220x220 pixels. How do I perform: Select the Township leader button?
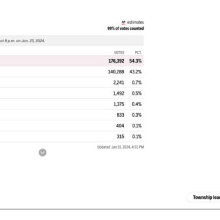(204, 197)
